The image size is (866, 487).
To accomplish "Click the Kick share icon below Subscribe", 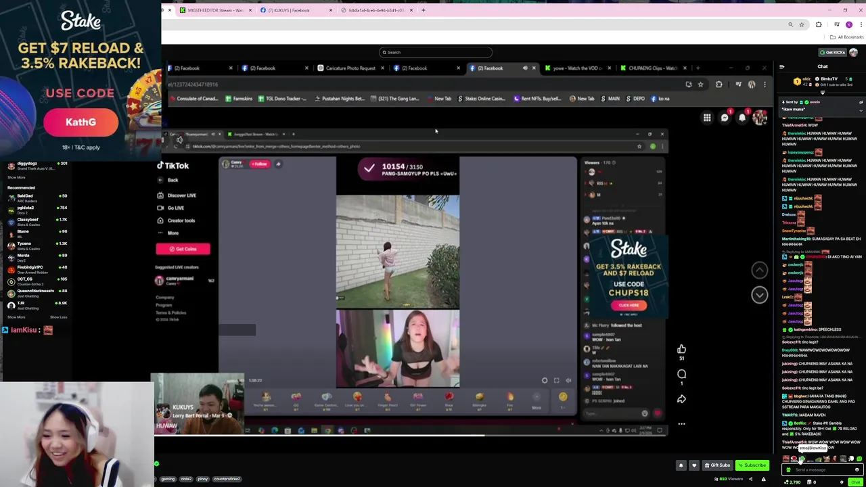I will click(x=750, y=479).
